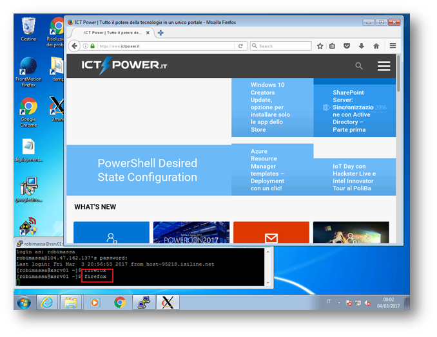Screen dimensions: 437x337
Task: Open the orange envelope thumbnail card
Action: [271, 232]
